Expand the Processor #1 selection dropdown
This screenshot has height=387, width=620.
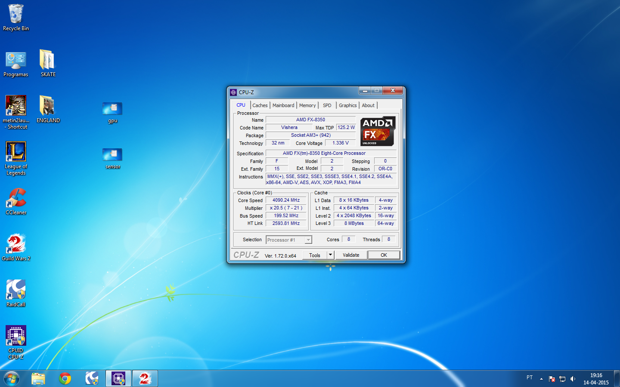click(308, 240)
